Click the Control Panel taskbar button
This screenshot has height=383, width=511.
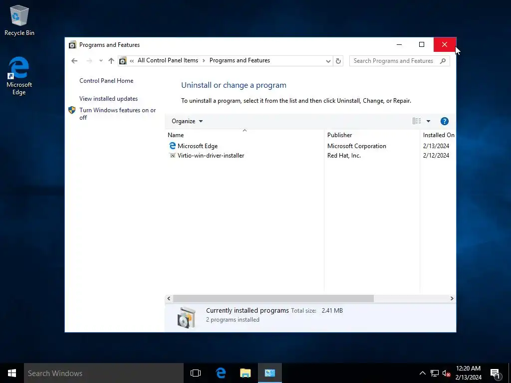pos(270,373)
